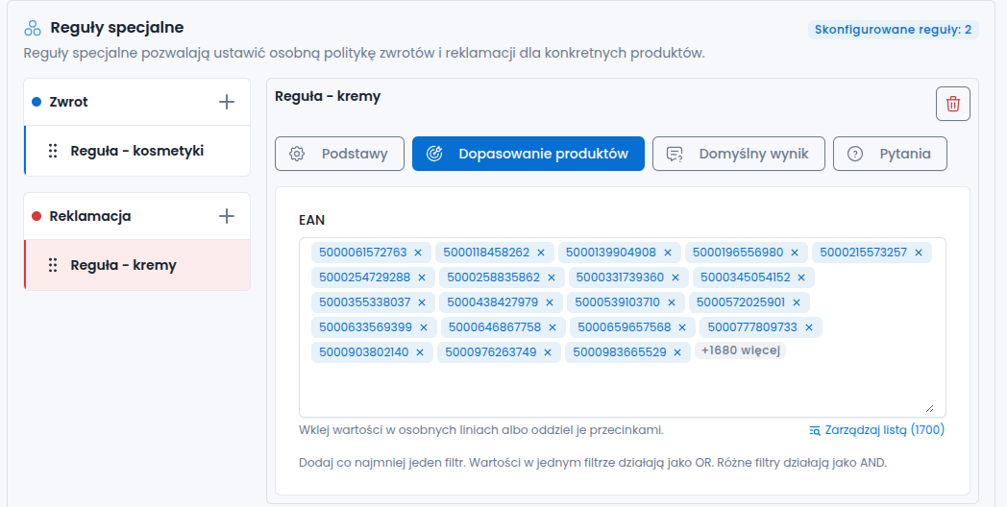This screenshot has width=1007, height=507.
Task: Click empty area of EAN input box
Action: (x=622, y=388)
